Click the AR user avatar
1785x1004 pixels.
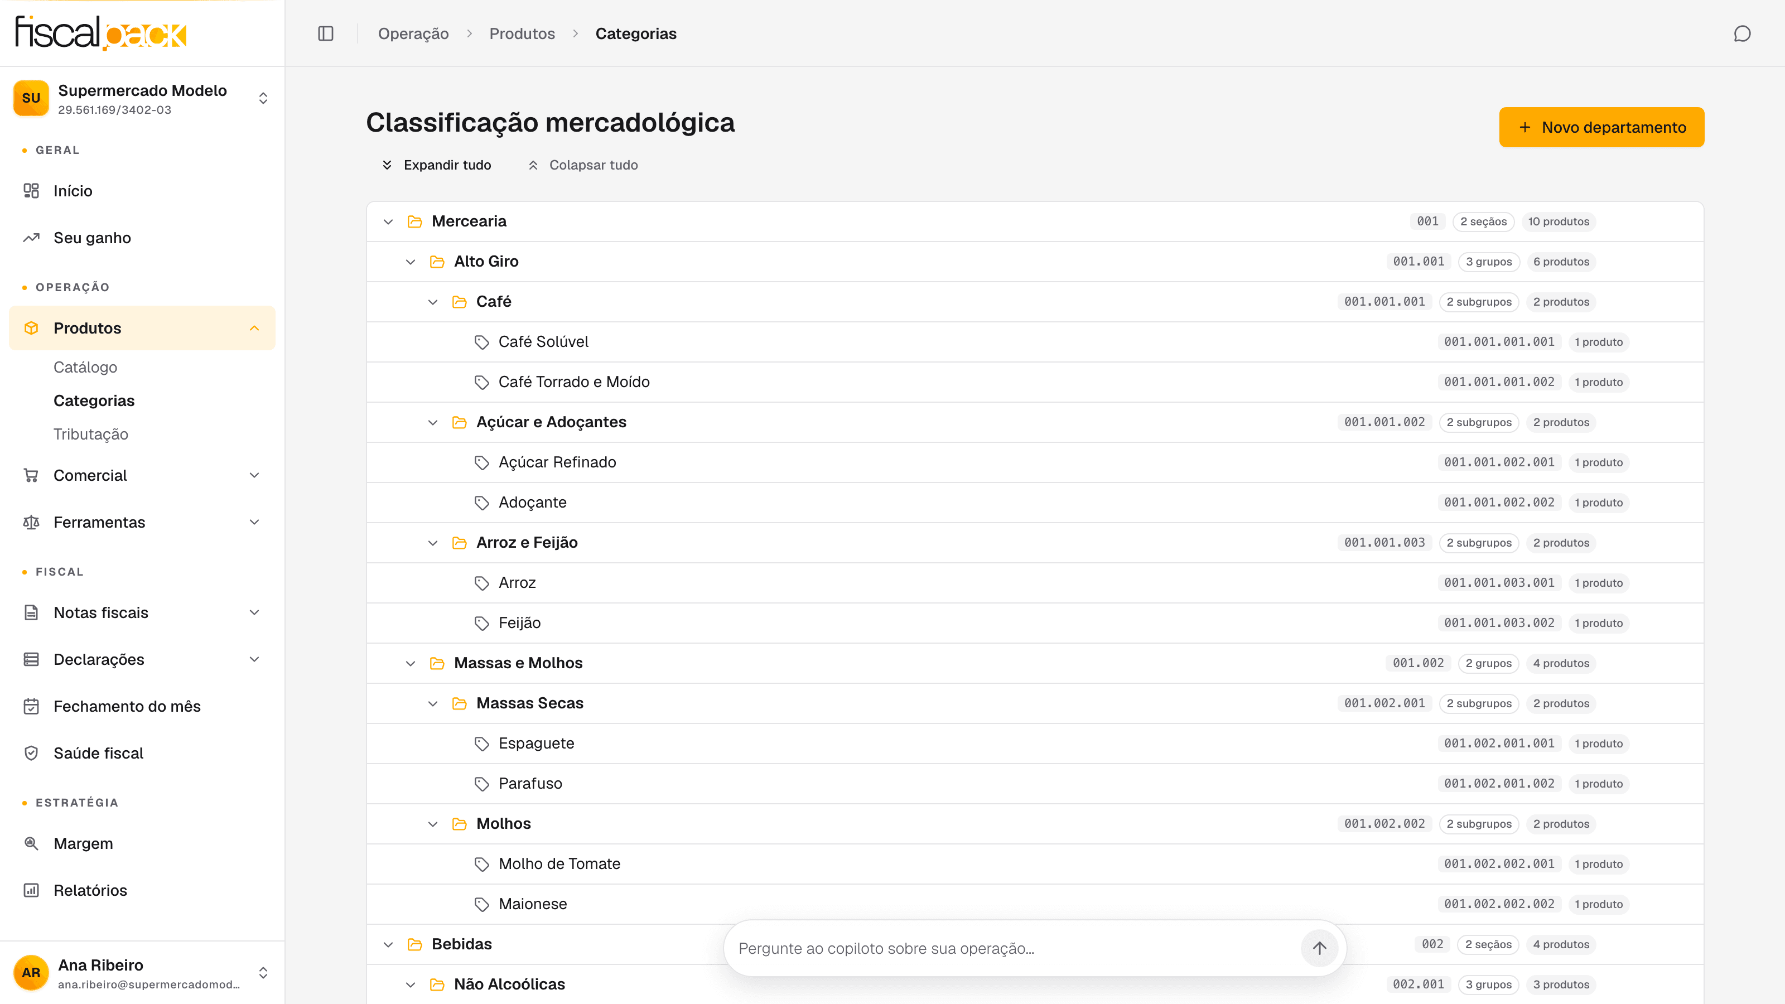click(x=31, y=972)
